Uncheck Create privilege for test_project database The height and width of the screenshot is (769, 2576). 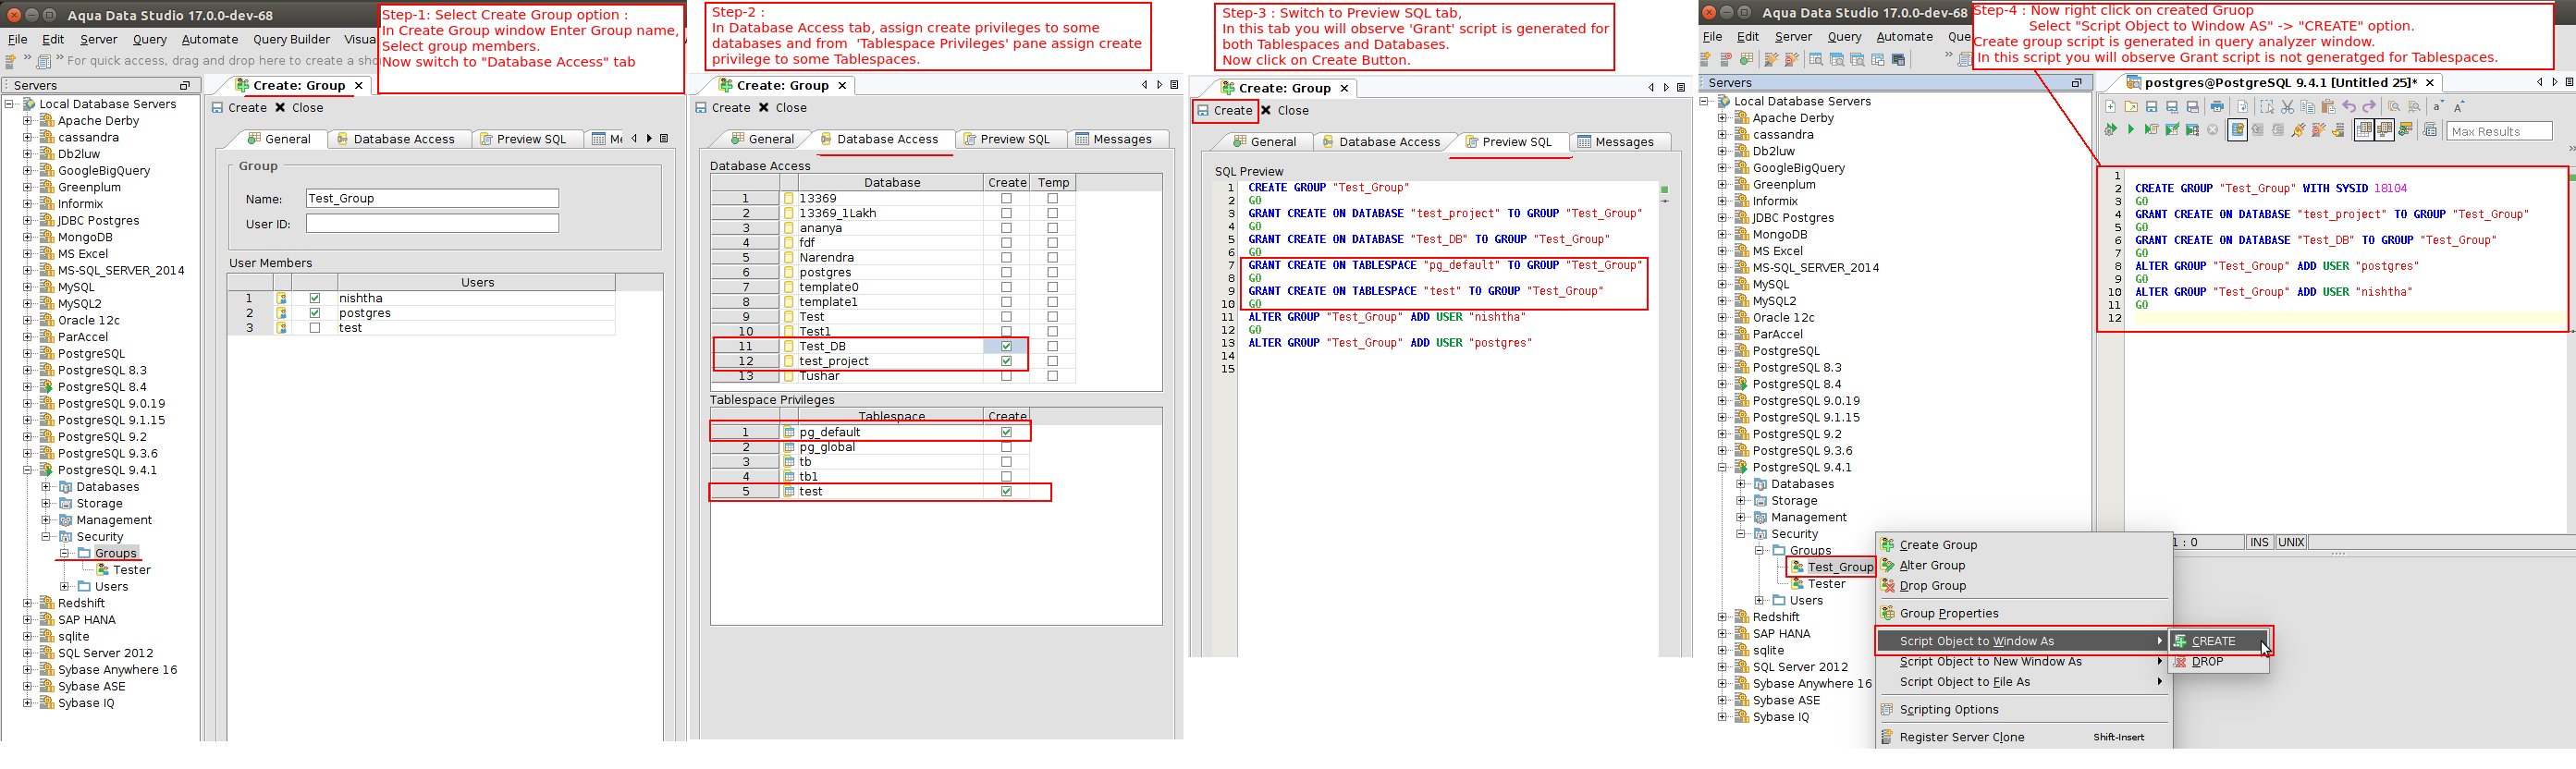[x=1006, y=361]
